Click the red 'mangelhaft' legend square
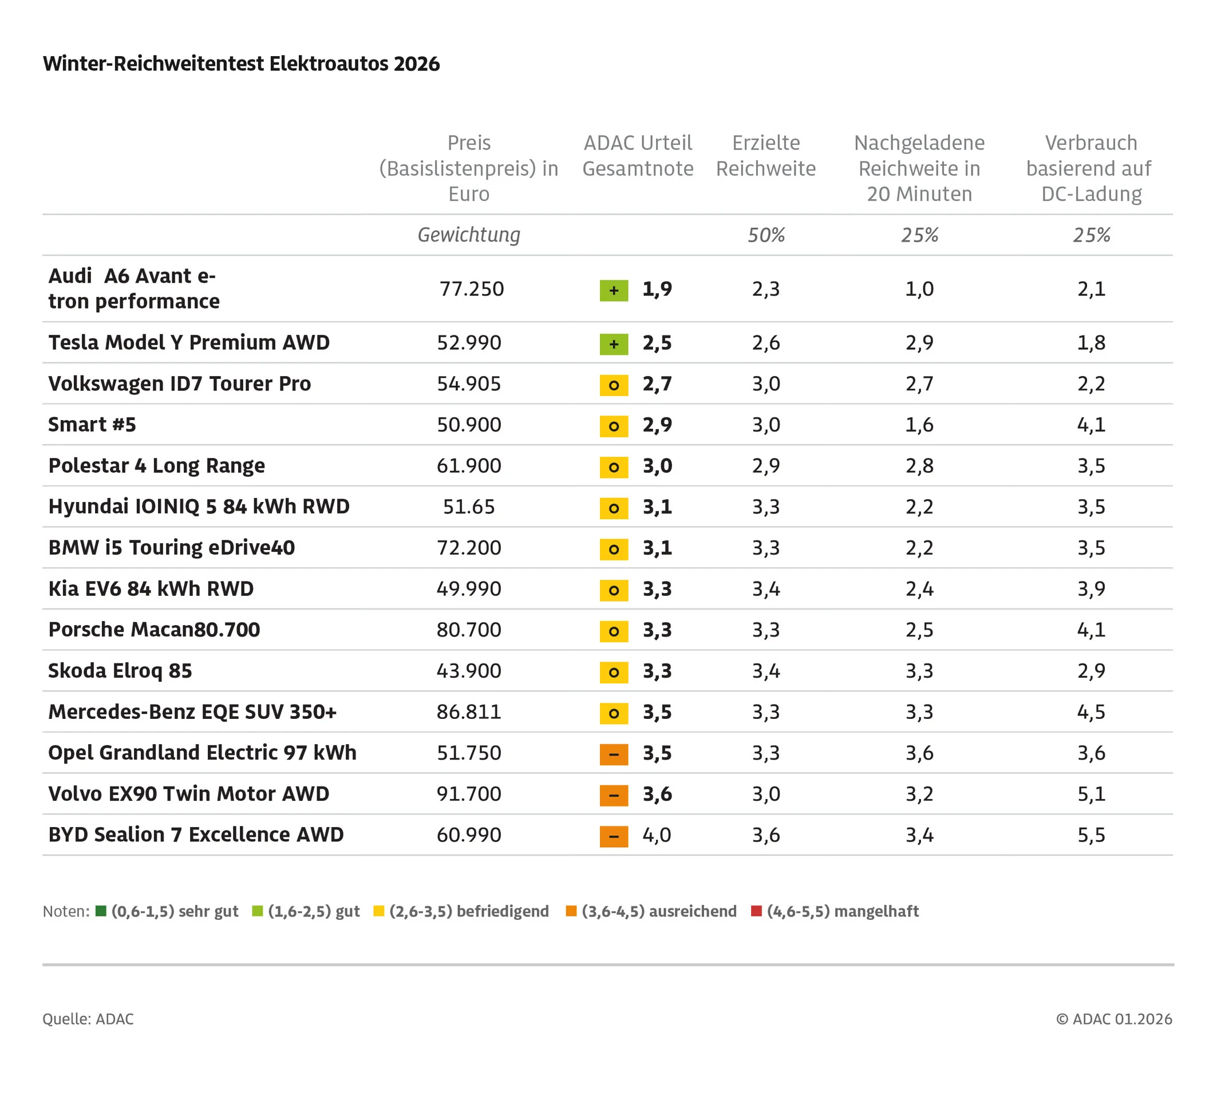 point(756,910)
